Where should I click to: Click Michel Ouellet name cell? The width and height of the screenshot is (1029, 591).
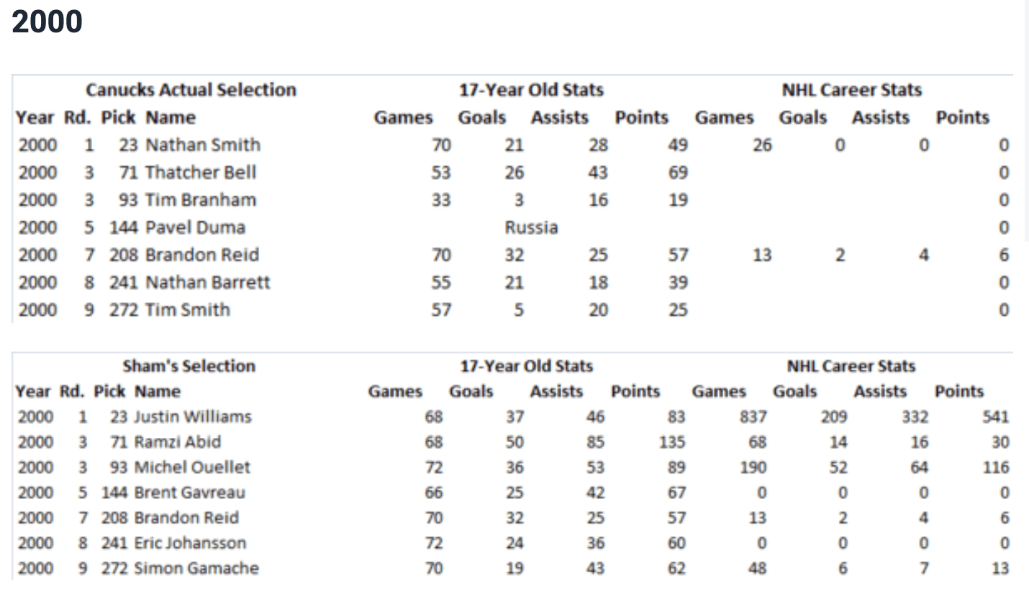(192, 467)
